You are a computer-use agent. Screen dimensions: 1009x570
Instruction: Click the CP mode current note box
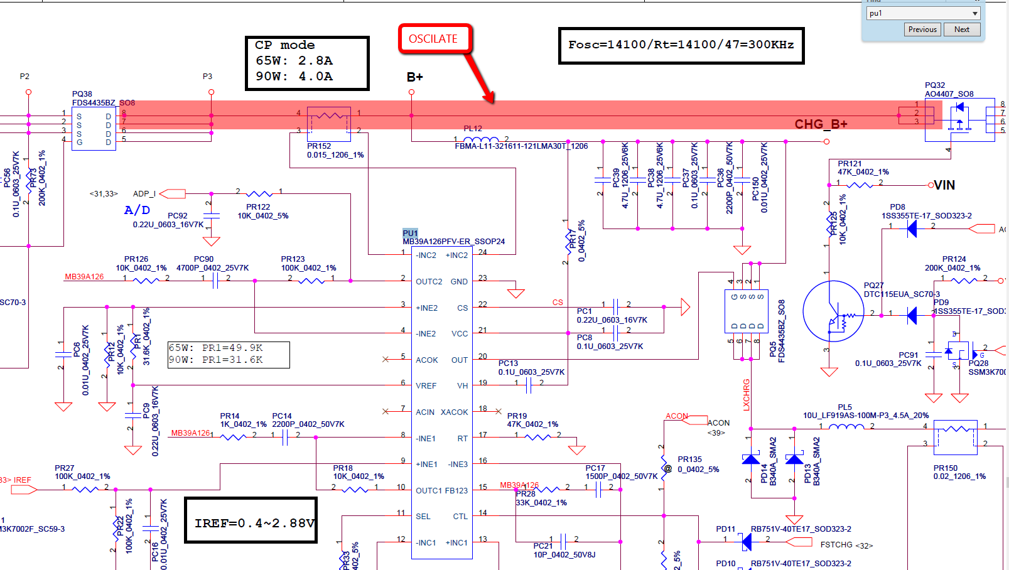(x=307, y=63)
